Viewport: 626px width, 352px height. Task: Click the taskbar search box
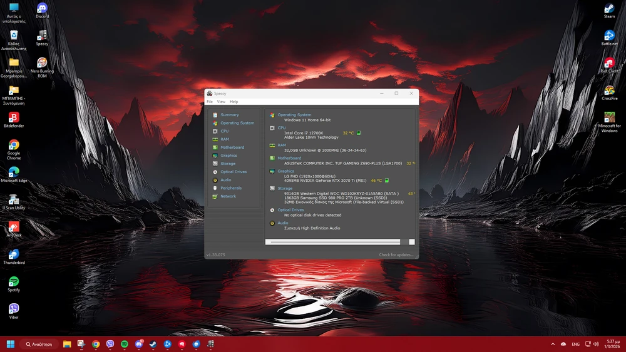tap(39, 344)
